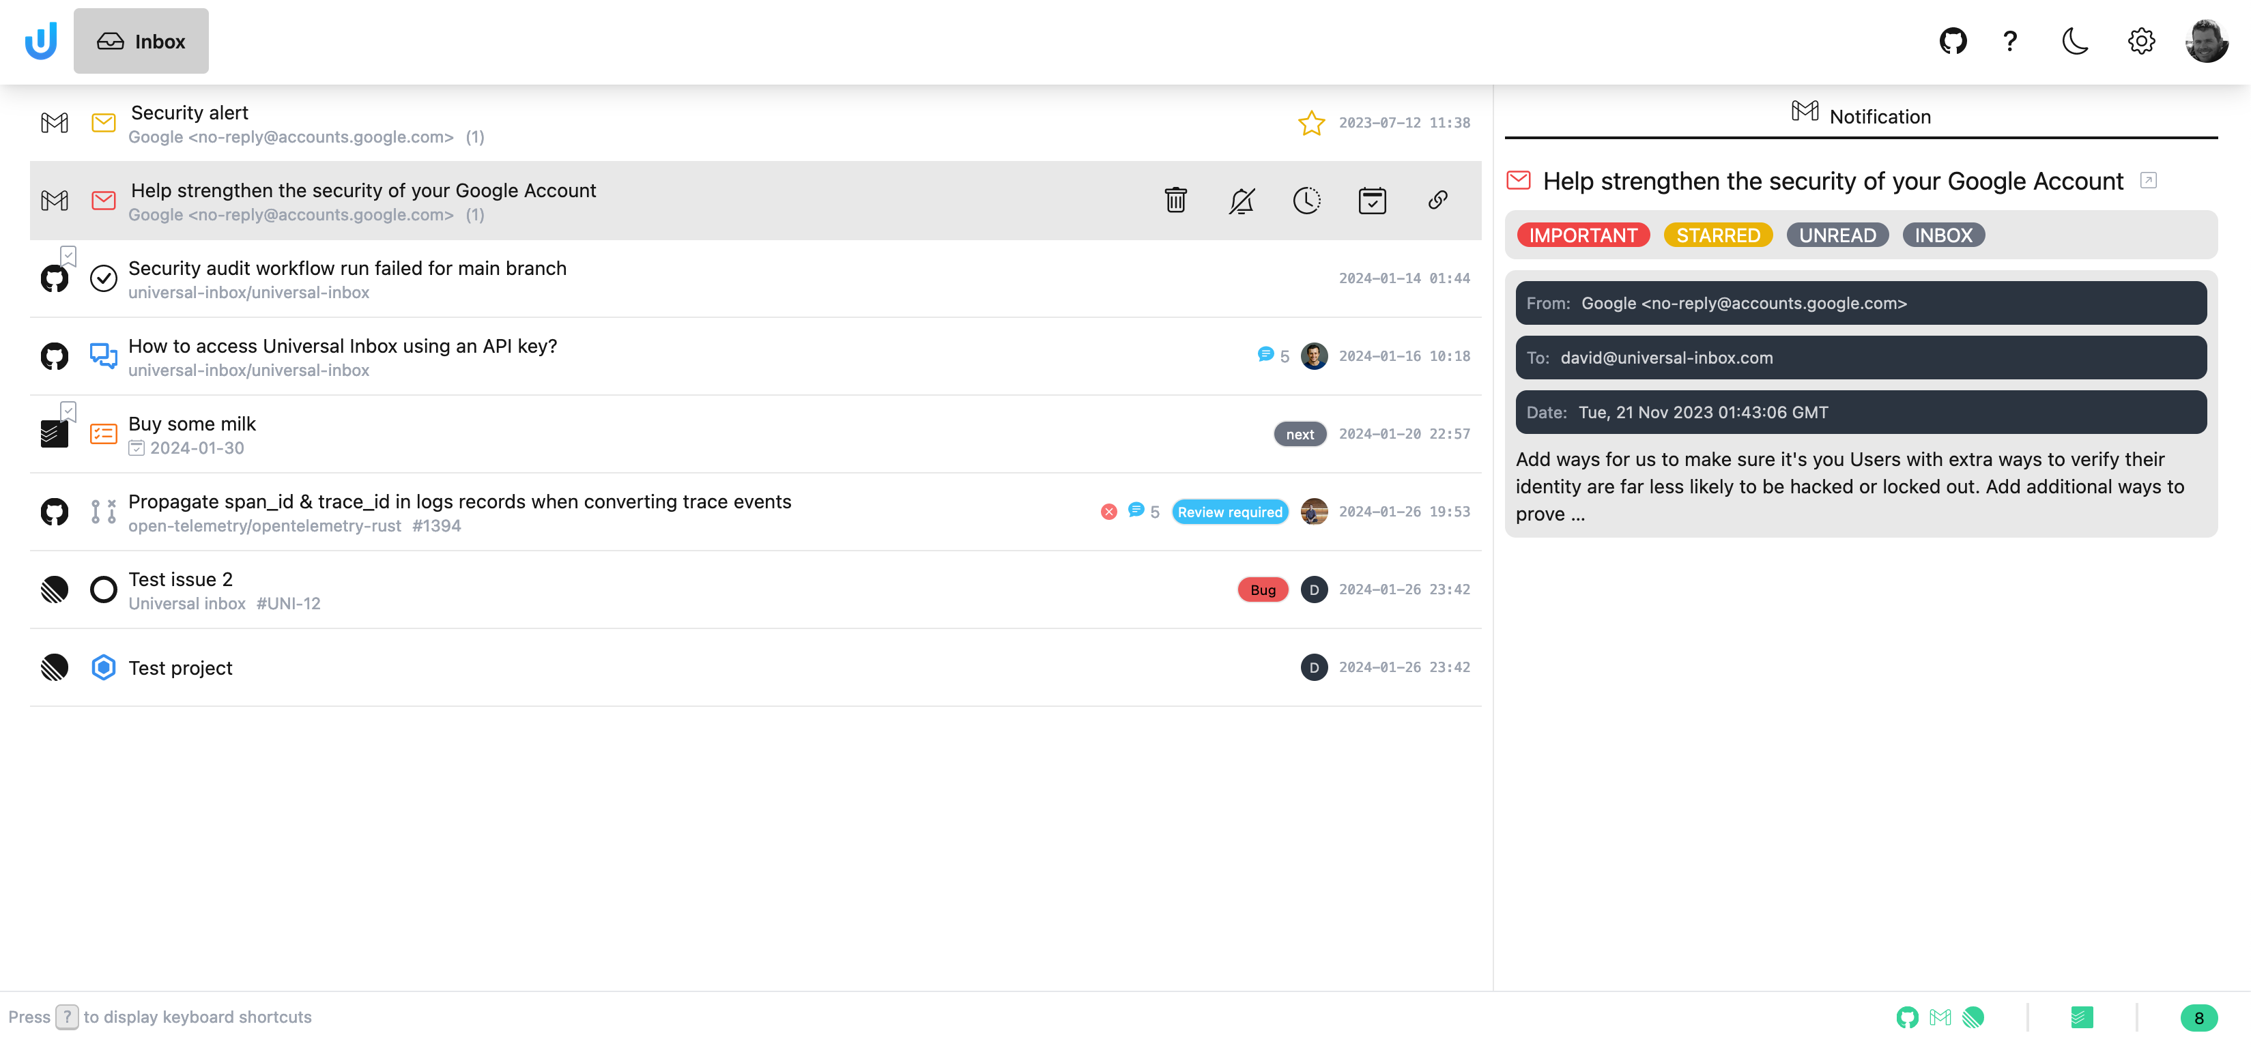Click the Gmail status icon in bottom status bar
This screenshot has width=2251, height=1048.
pos(1940,1019)
